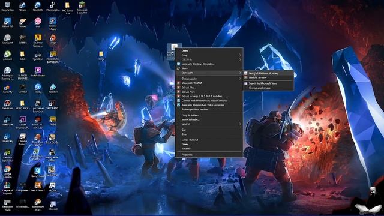Select the Adobe Premiere Pro shortcut
The height and width of the screenshot is (216, 384).
click(x=23, y=122)
